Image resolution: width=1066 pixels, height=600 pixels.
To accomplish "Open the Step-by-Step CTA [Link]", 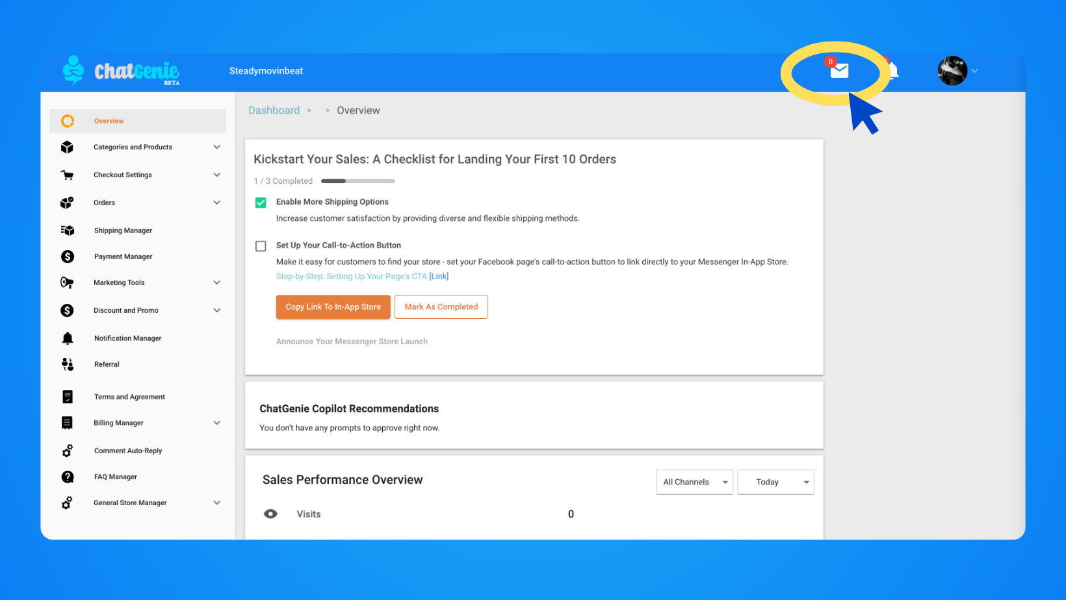I will click(x=439, y=276).
